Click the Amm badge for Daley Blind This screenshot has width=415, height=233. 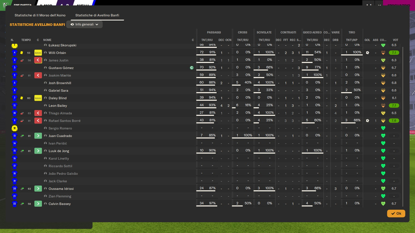[38, 98]
